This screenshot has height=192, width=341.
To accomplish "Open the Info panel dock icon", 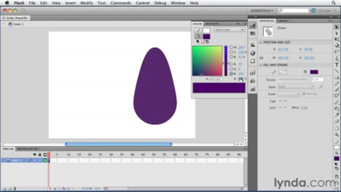I will click(x=253, y=53).
